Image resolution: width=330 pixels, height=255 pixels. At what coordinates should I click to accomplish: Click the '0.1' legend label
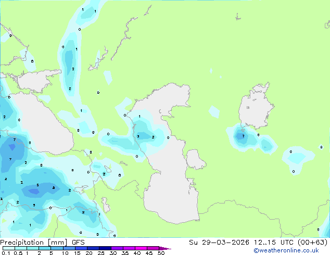[x=6, y=253]
